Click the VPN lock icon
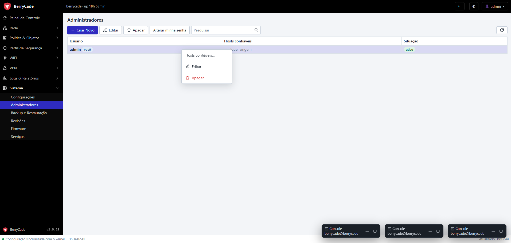The image size is (511, 243). coord(5,68)
